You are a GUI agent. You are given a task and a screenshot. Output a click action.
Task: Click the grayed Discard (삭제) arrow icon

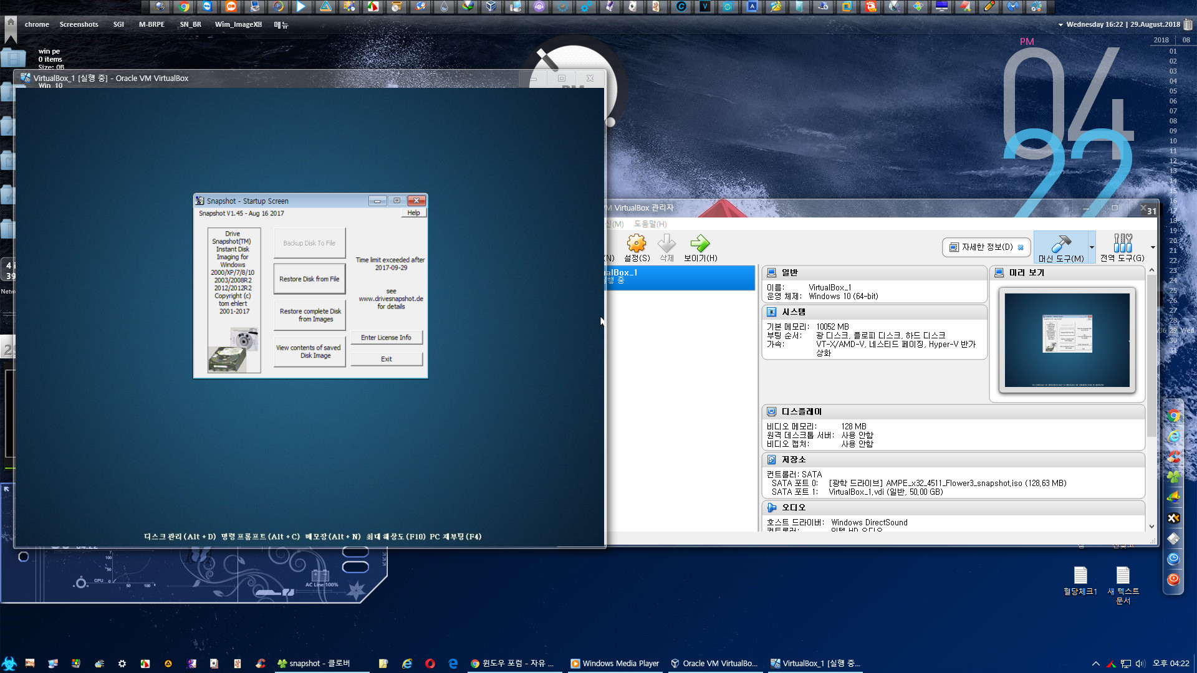tap(666, 244)
